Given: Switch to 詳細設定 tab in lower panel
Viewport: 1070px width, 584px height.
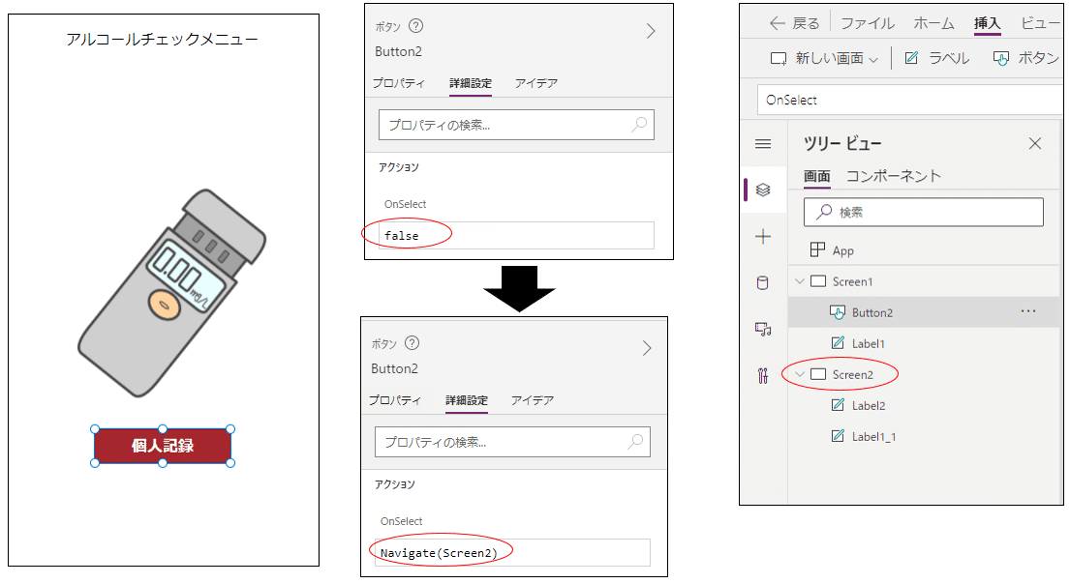Looking at the screenshot, I should (467, 400).
